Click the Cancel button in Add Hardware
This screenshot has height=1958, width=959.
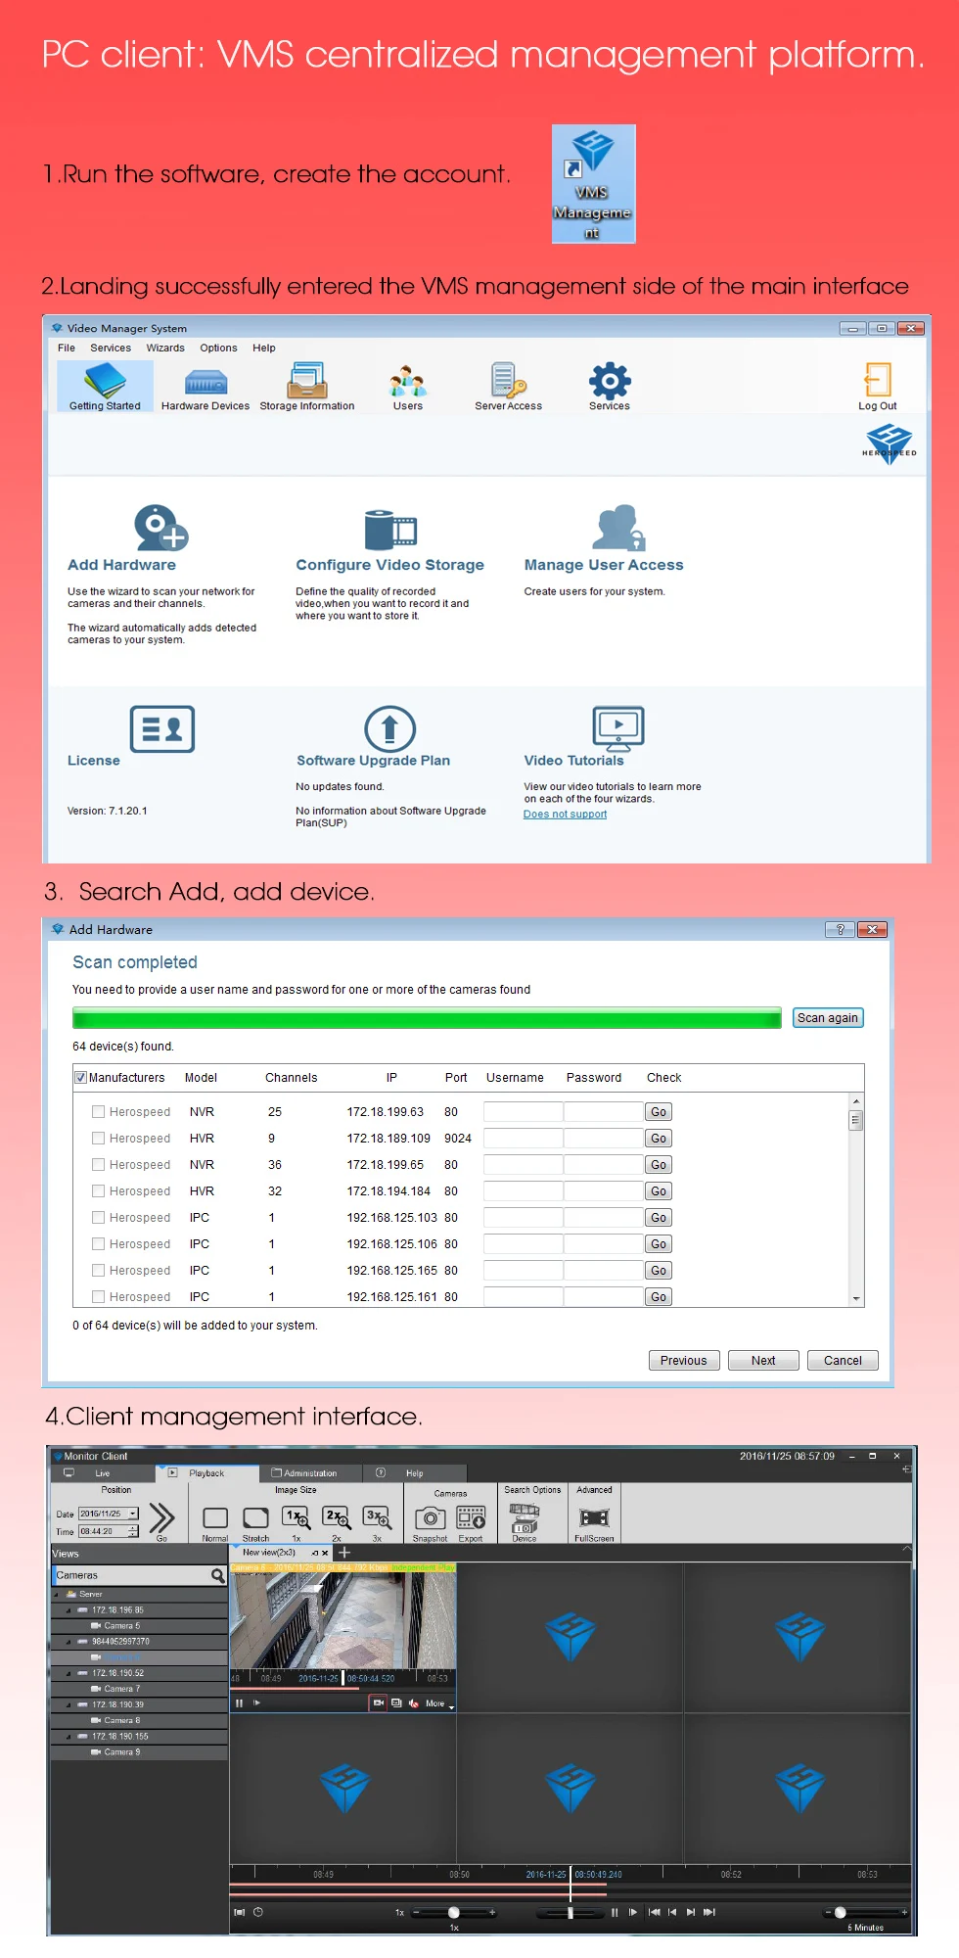843,1361
